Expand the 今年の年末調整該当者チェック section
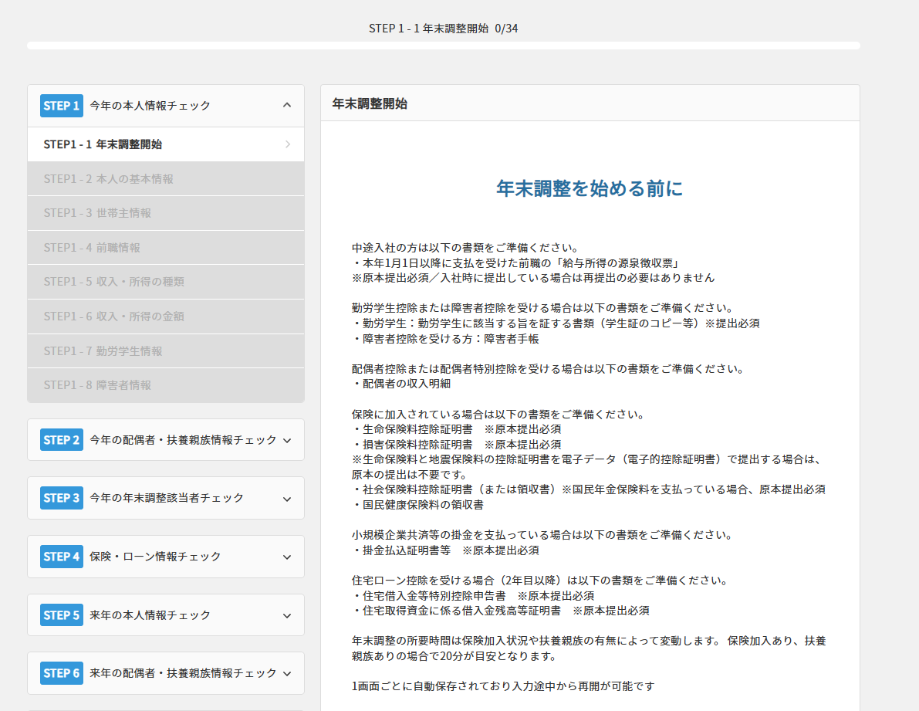 click(287, 498)
